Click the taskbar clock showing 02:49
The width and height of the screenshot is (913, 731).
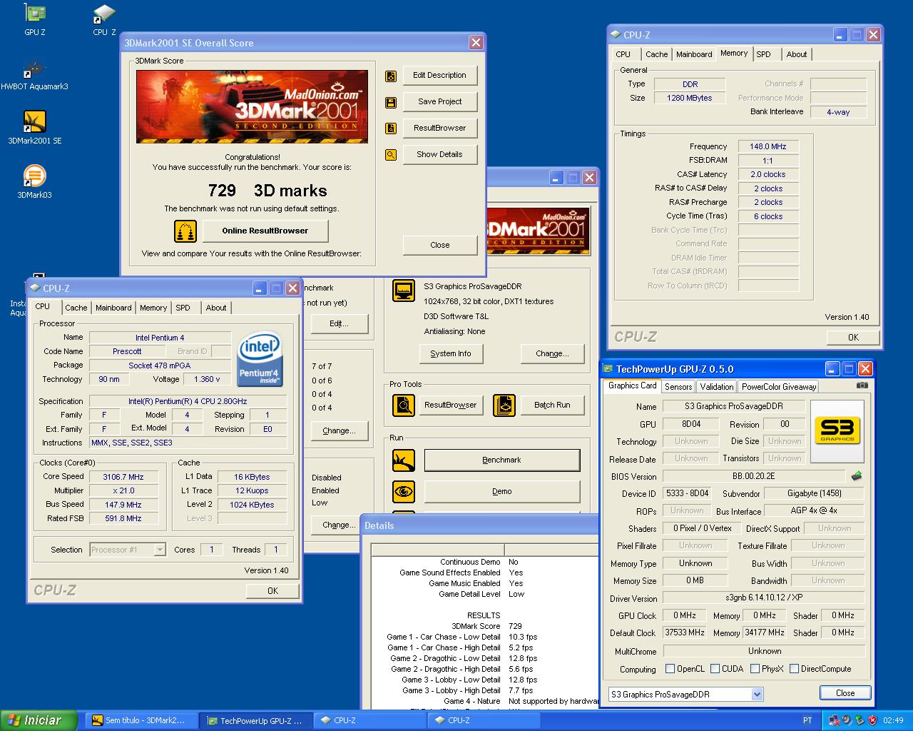(893, 720)
